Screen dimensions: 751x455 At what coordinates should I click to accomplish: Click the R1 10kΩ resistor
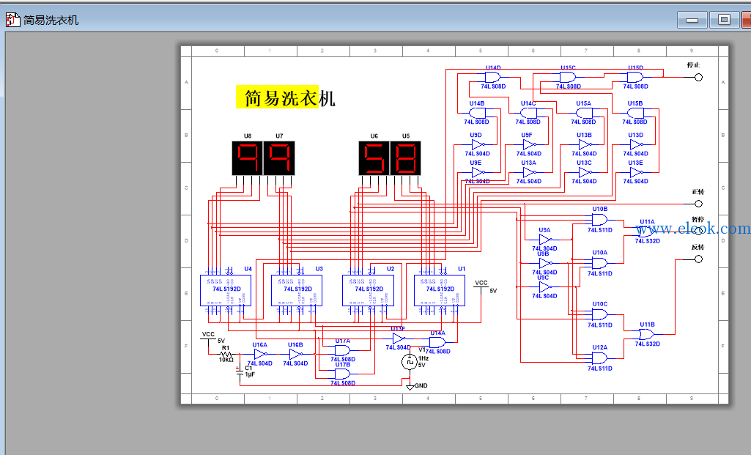pyautogui.click(x=226, y=354)
